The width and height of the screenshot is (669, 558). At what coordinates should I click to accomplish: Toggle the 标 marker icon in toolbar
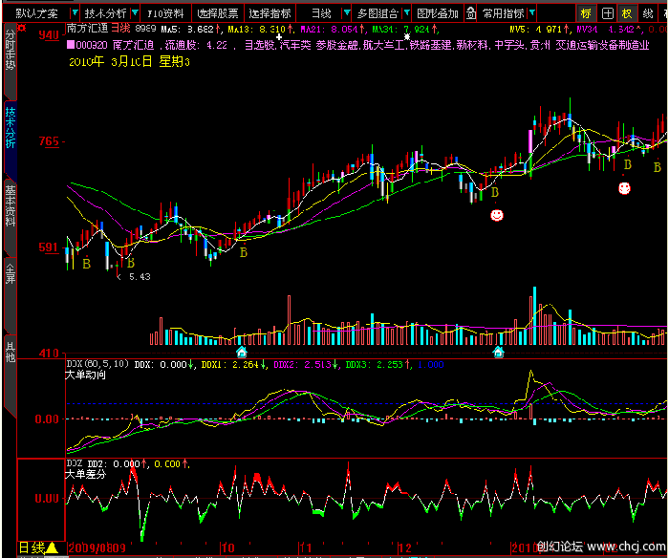(586, 13)
